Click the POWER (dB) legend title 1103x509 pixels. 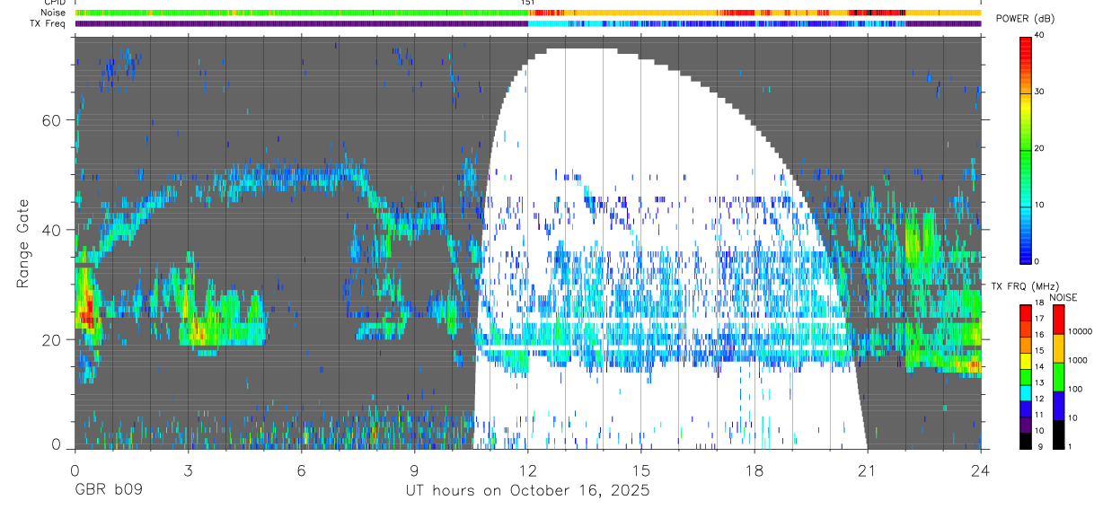(1025, 19)
